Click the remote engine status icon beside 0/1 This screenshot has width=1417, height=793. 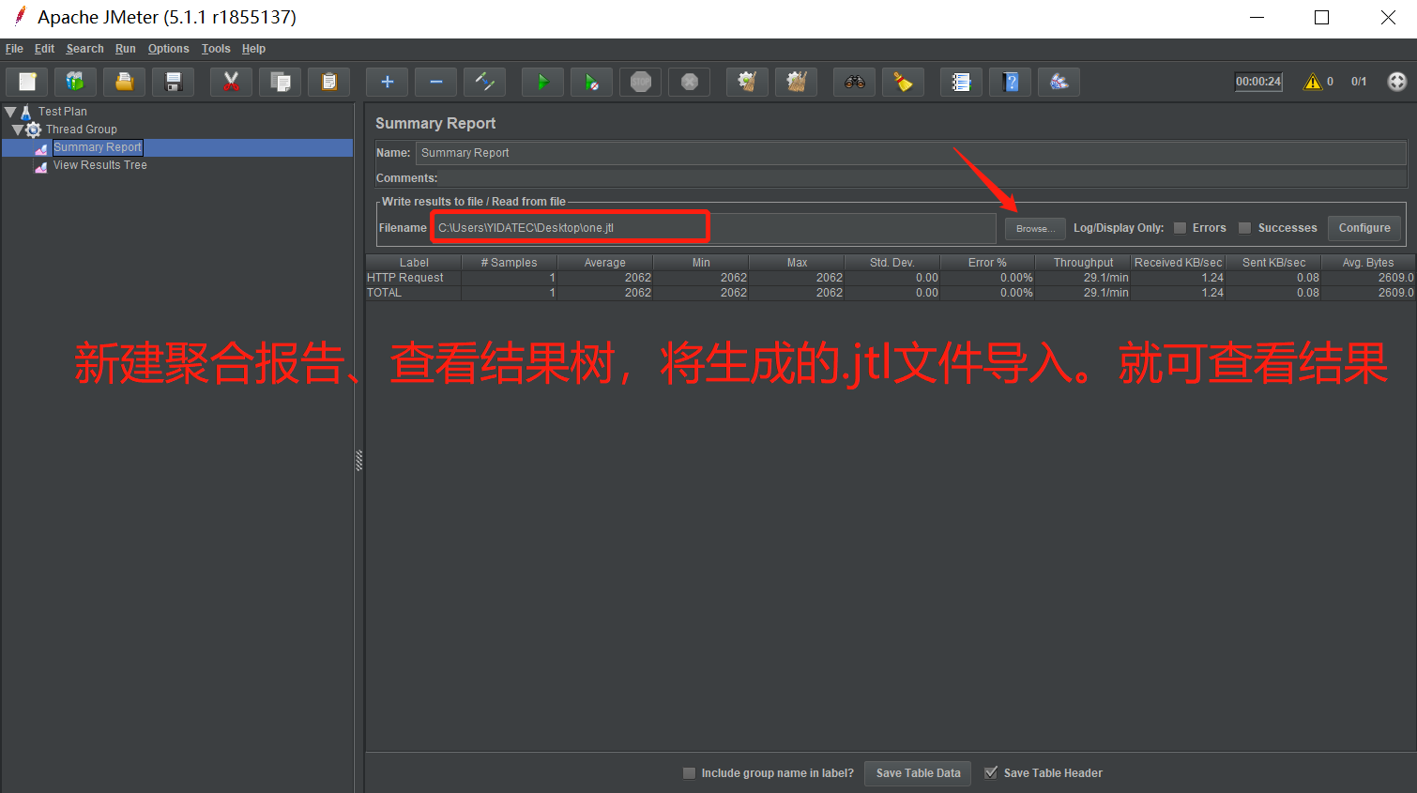coord(1397,82)
